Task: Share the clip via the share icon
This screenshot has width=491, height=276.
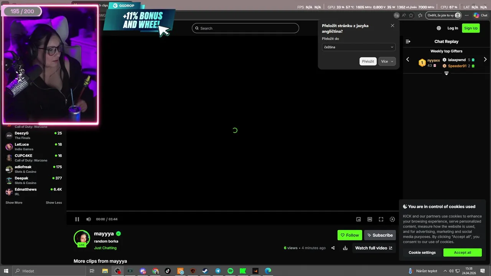Action: (333, 248)
